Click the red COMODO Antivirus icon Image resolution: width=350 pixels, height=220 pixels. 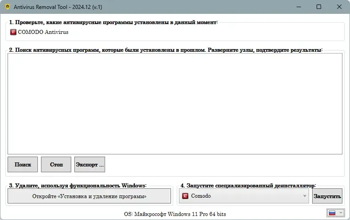[x=13, y=32]
